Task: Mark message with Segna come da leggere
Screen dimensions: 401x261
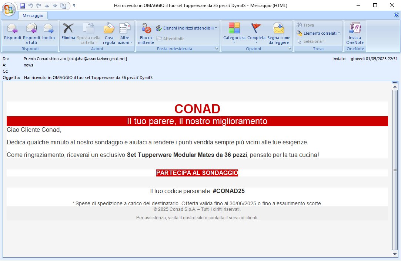Action: pos(279,33)
